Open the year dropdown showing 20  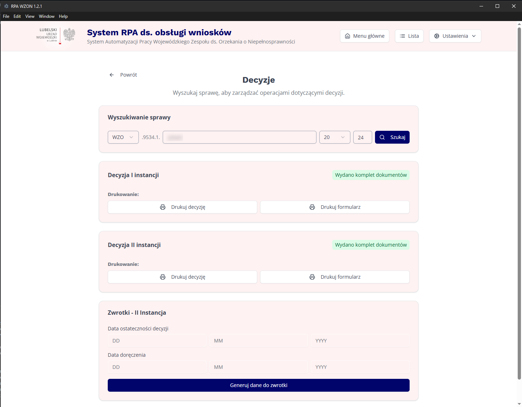click(334, 137)
